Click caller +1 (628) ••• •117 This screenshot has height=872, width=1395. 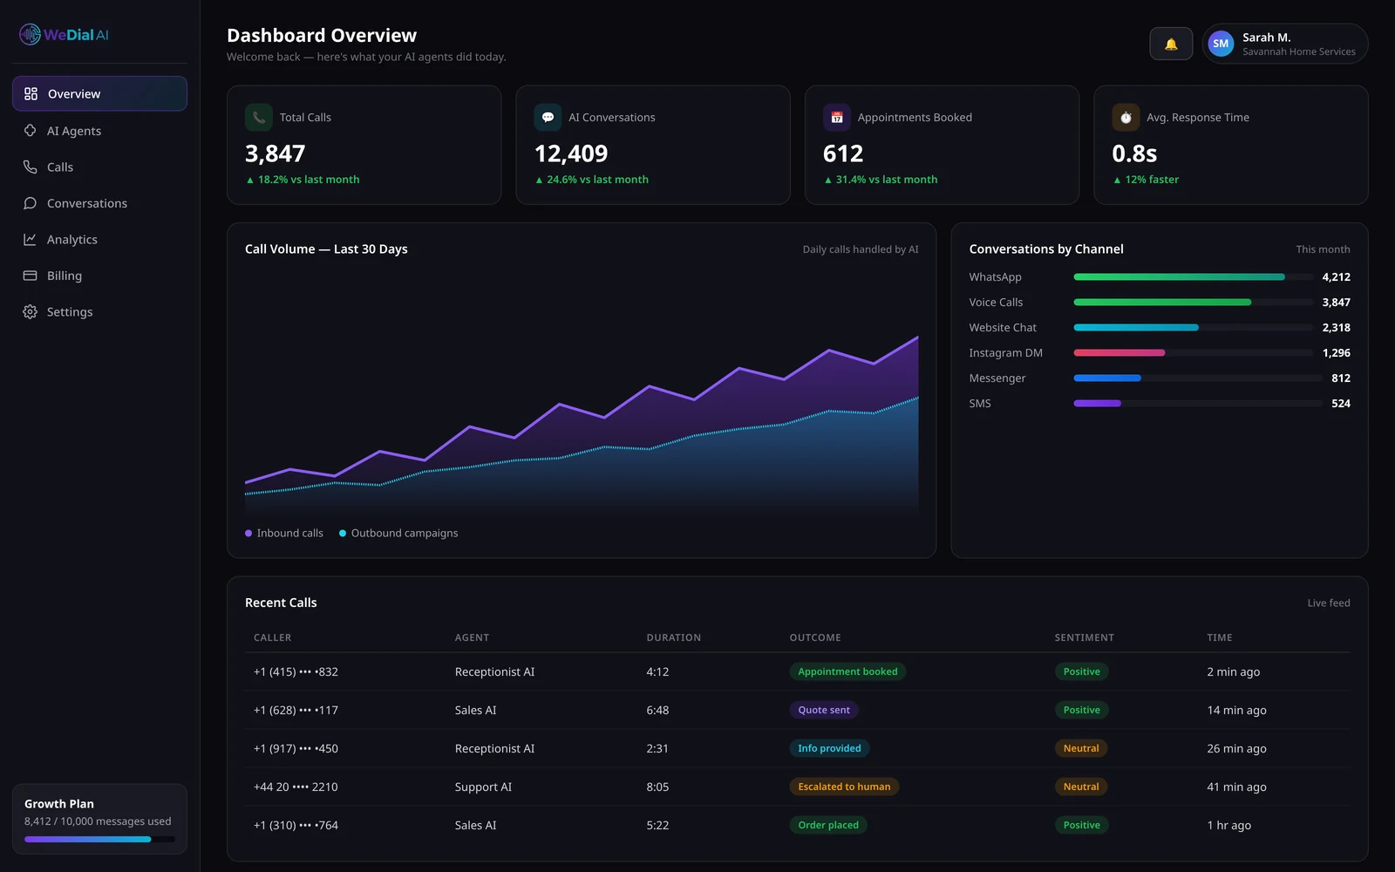(x=296, y=710)
